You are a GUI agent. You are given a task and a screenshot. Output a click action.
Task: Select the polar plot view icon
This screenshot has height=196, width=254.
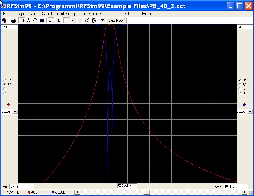[35, 20]
